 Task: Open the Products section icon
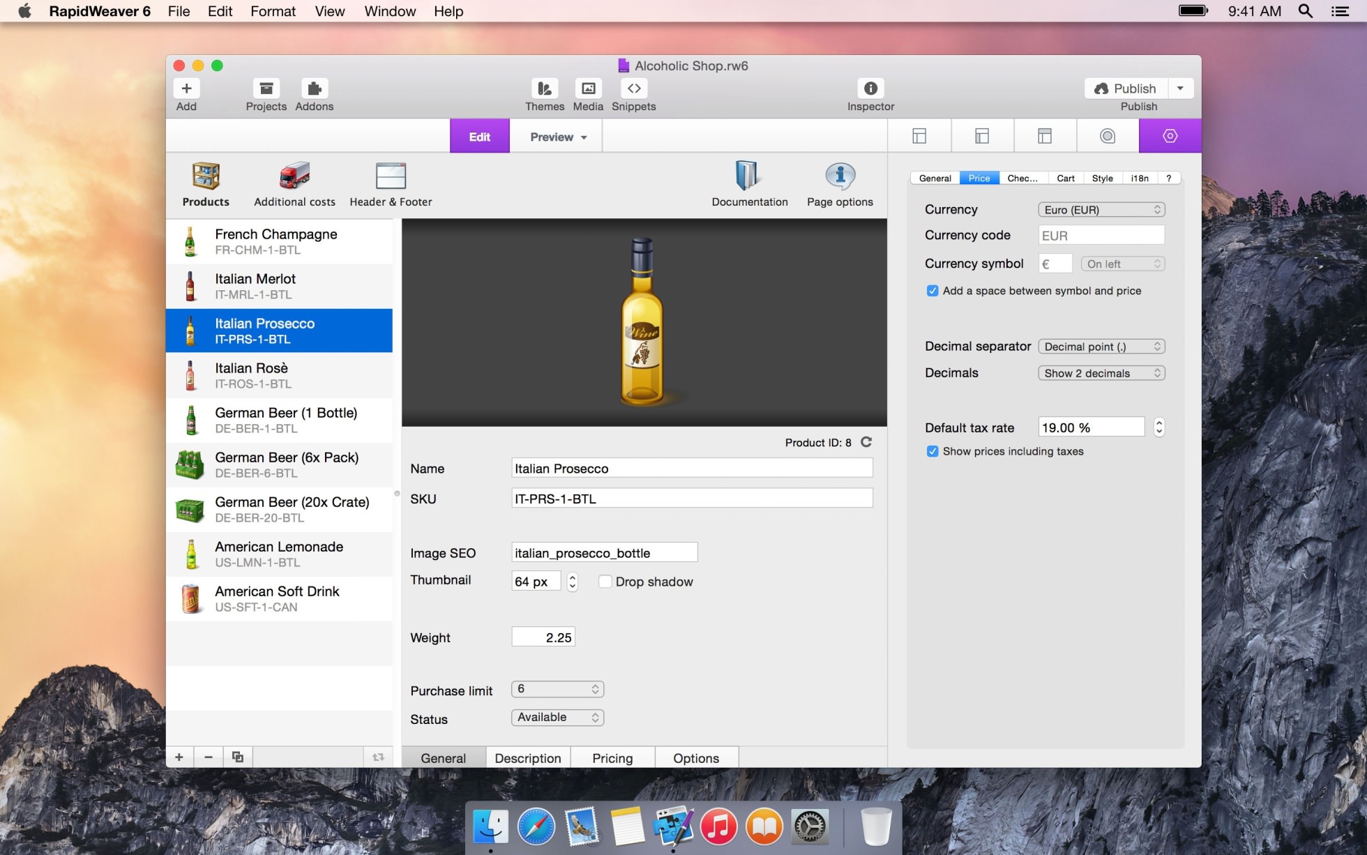pos(206,176)
